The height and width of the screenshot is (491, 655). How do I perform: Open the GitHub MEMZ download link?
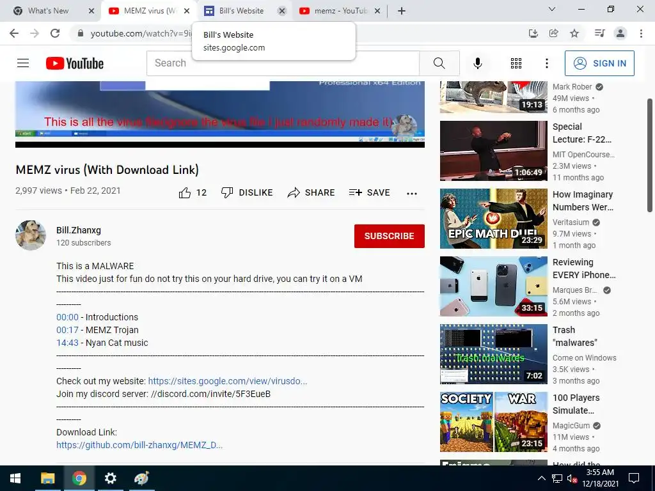point(139,445)
